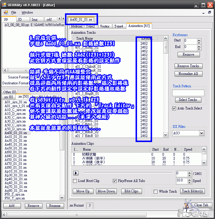
Task: Click the Edit Clips button
Action: click(131, 191)
